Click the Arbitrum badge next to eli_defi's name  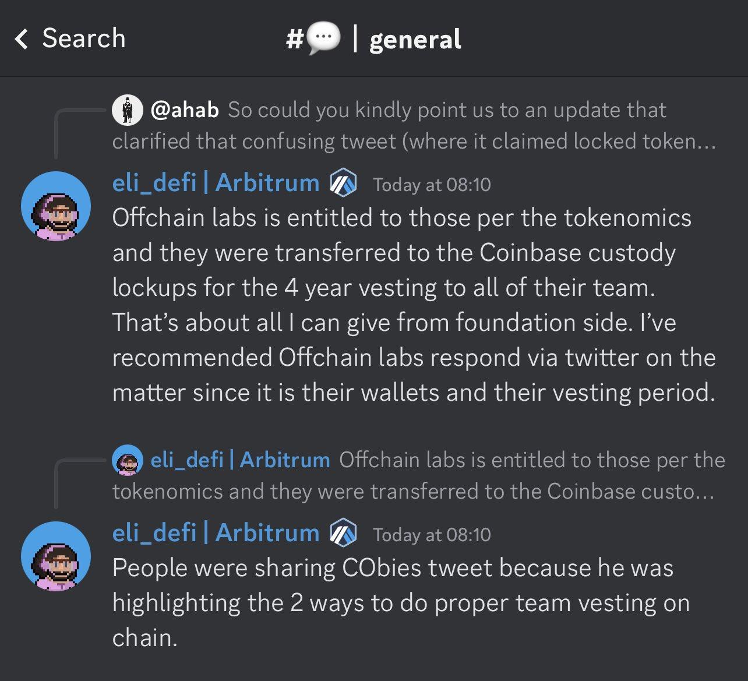point(343,182)
